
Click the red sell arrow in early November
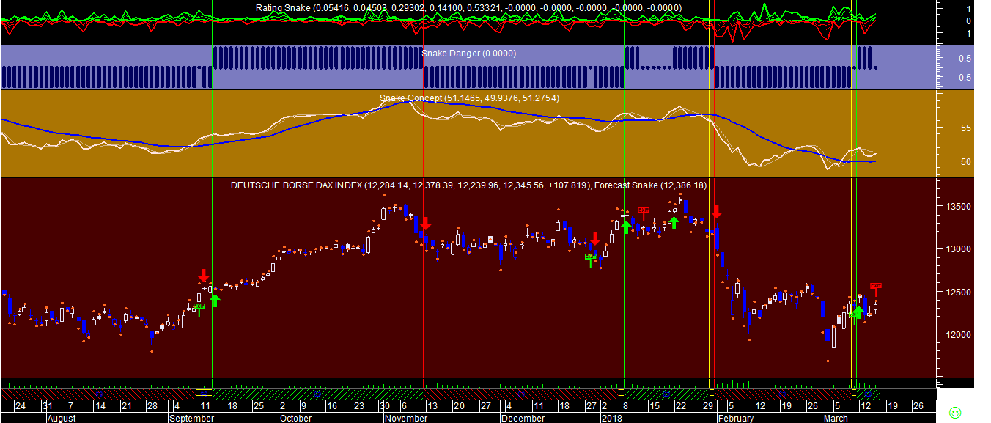click(x=426, y=224)
